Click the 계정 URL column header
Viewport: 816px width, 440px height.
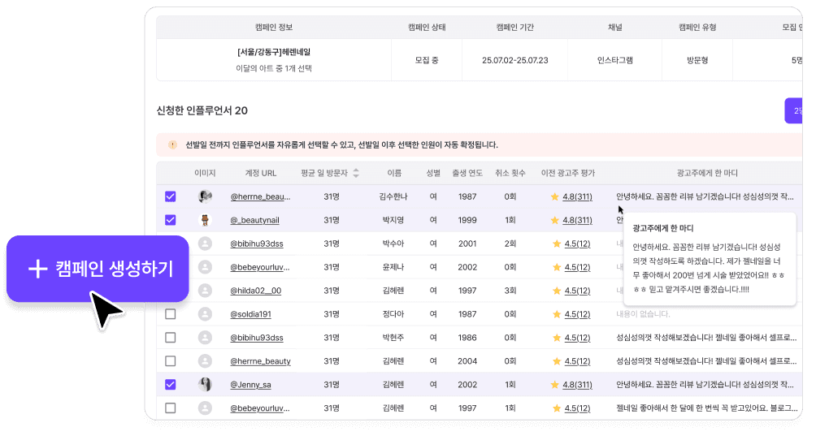pyautogui.click(x=261, y=173)
